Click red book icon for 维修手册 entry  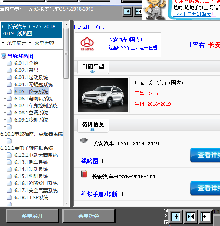click(x=84, y=174)
